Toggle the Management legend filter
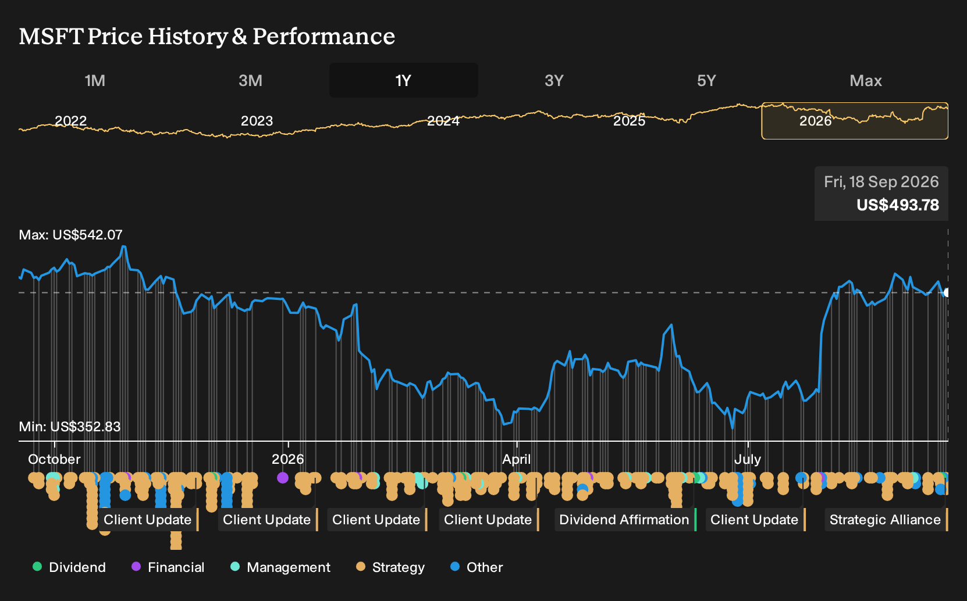 (x=280, y=567)
